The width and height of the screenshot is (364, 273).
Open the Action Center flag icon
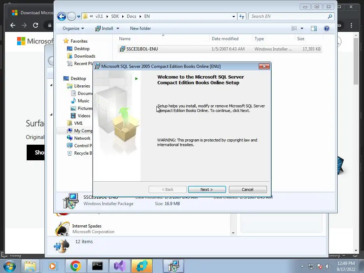[320, 266]
